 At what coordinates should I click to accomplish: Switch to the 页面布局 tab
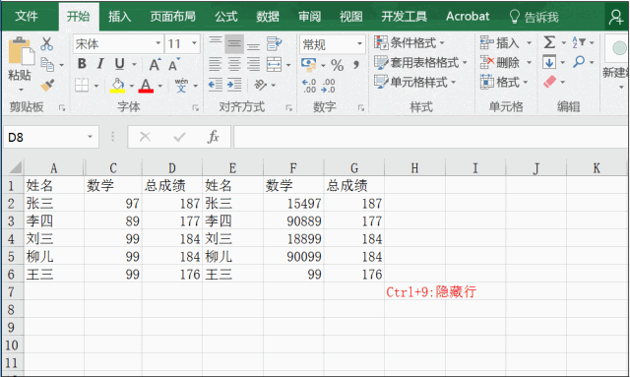pyautogui.click(x=173, y=17)
